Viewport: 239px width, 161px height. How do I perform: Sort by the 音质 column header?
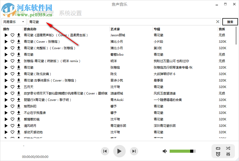coord(222,29)
